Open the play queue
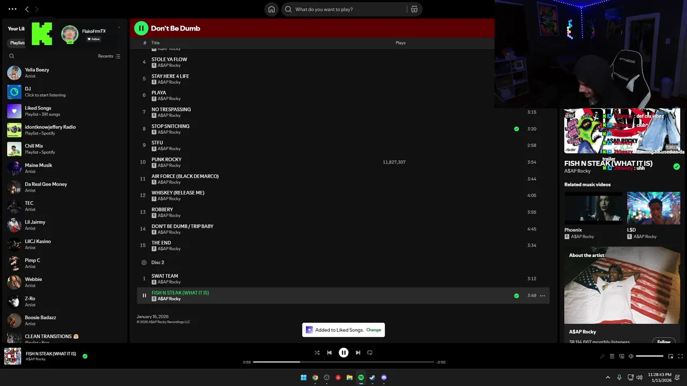687x386 pixels. 612,356
